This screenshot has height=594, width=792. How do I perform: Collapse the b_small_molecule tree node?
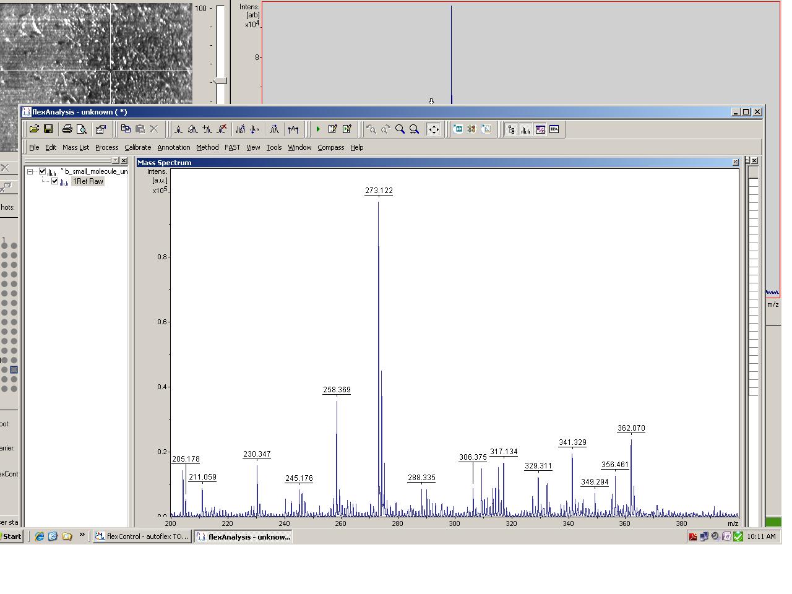point(30,171)
